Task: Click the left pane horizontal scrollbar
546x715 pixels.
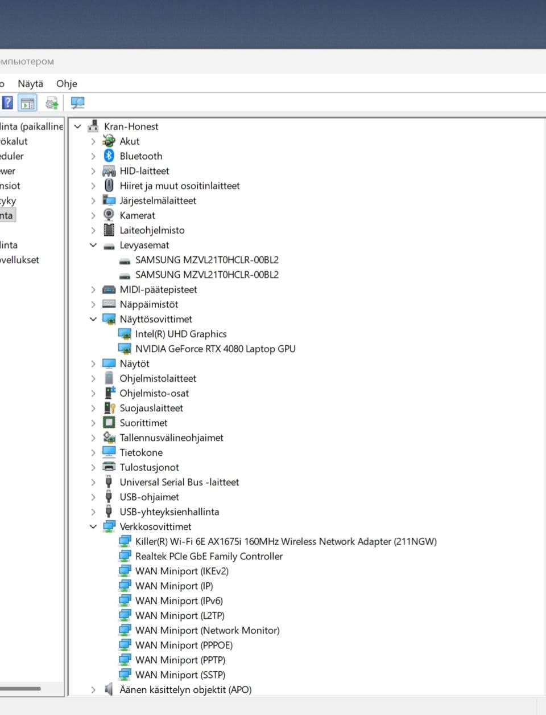Action: pyautogui.click(x=31, y=688)
